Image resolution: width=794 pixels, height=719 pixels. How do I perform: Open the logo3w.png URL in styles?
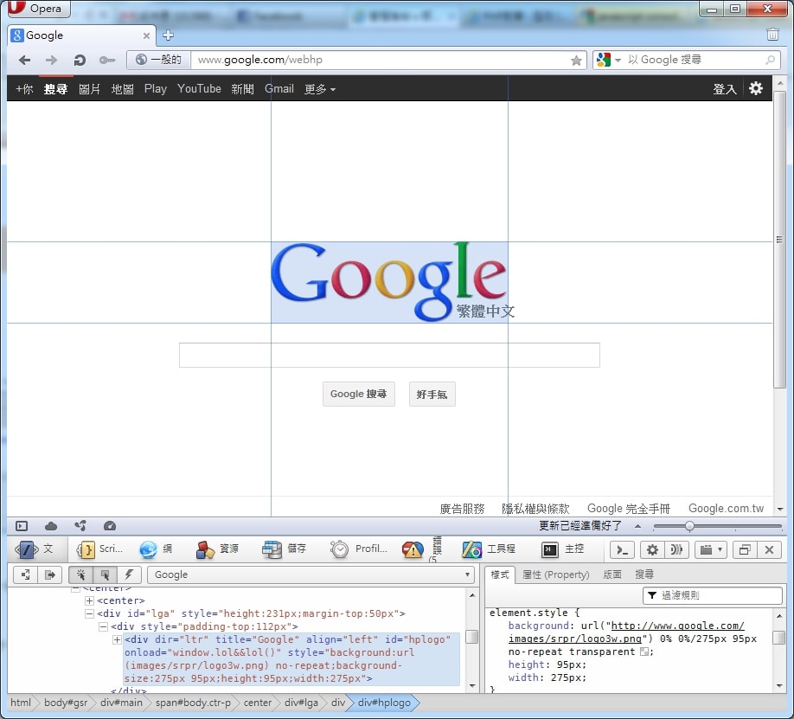pos(627,632)
